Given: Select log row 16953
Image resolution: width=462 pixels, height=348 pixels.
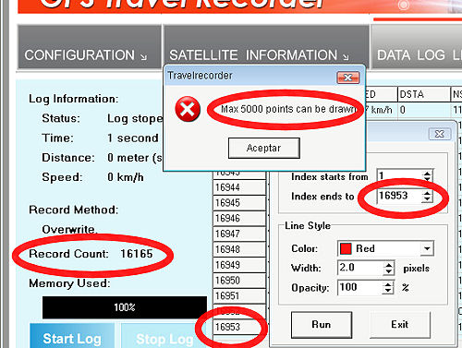Looking at the screenshot, I should coord(239,327).
